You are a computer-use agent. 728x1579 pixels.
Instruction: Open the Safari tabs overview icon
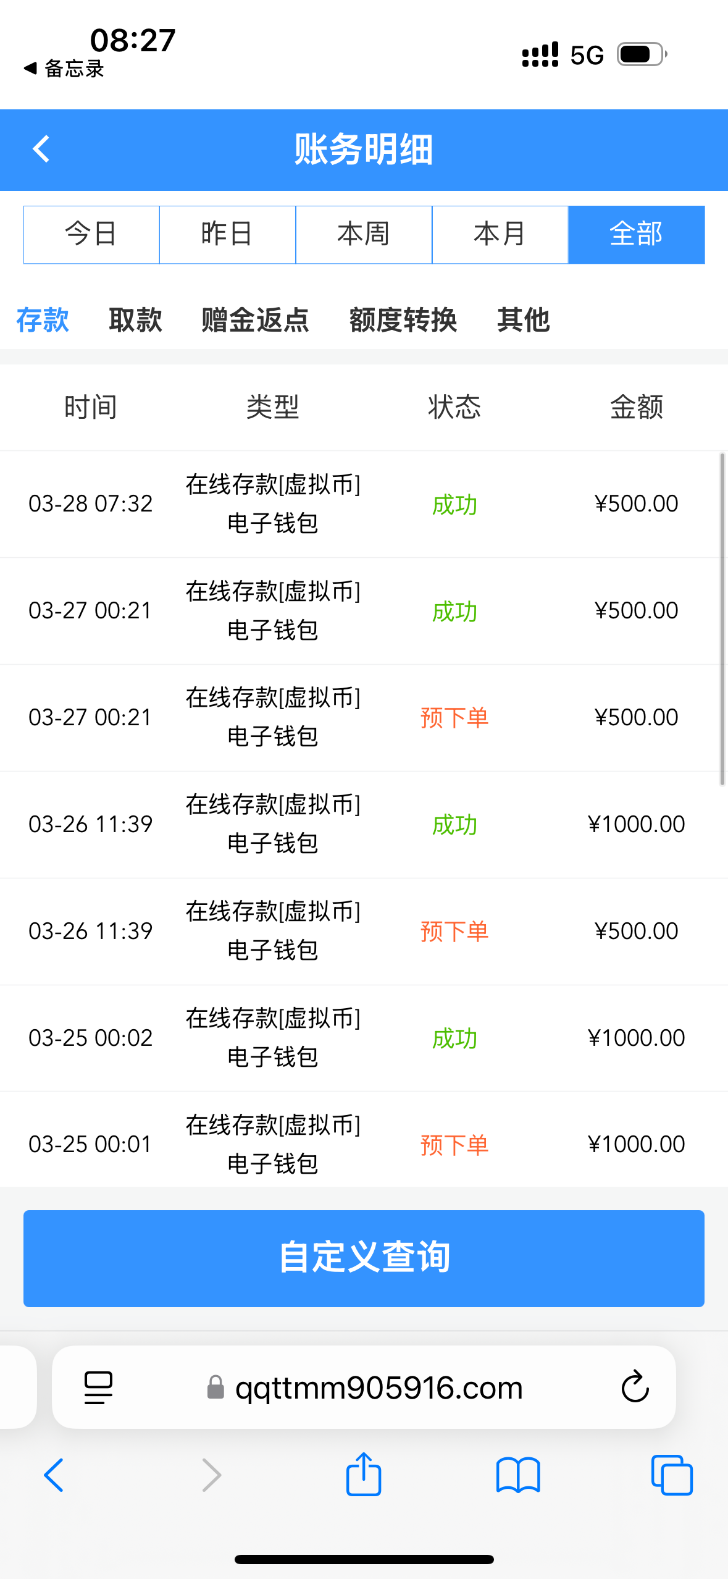pos(671,1475)
